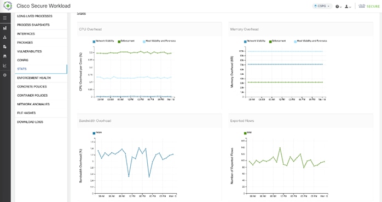Click the user profile icon in the header
This screenshot has height=202, width=382.
tap(346, 7)
